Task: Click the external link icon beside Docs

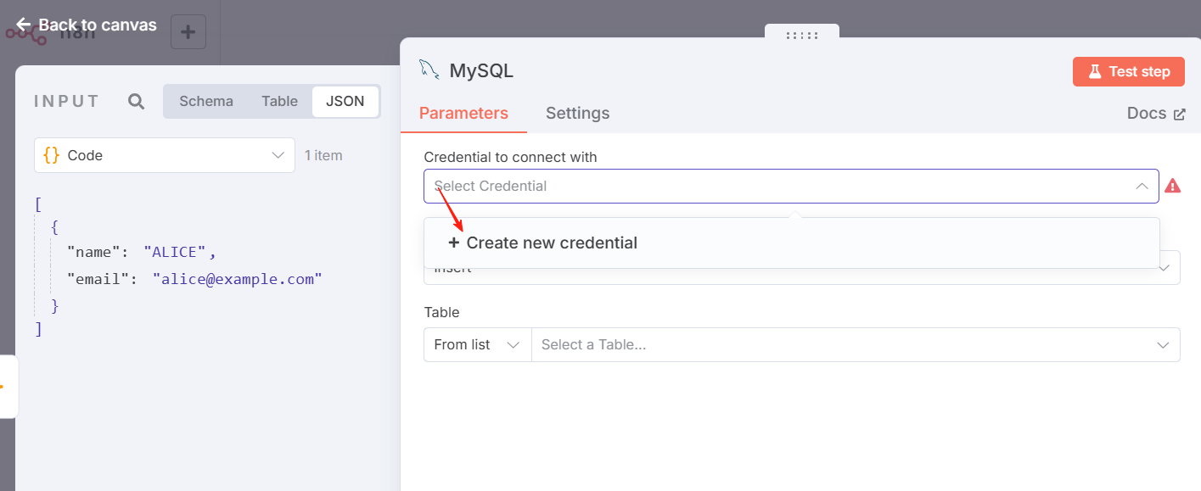Action: (1179, 114)
